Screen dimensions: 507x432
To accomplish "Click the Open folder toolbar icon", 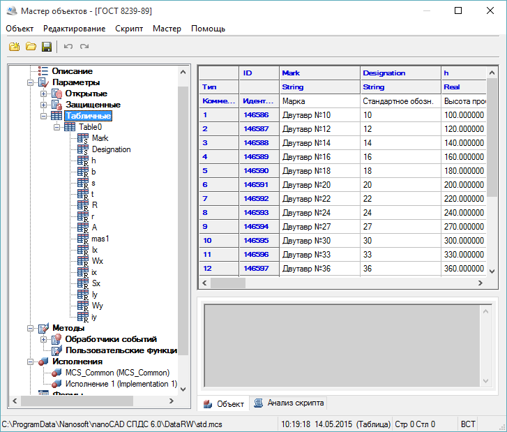I will click(x=31, y=47).
